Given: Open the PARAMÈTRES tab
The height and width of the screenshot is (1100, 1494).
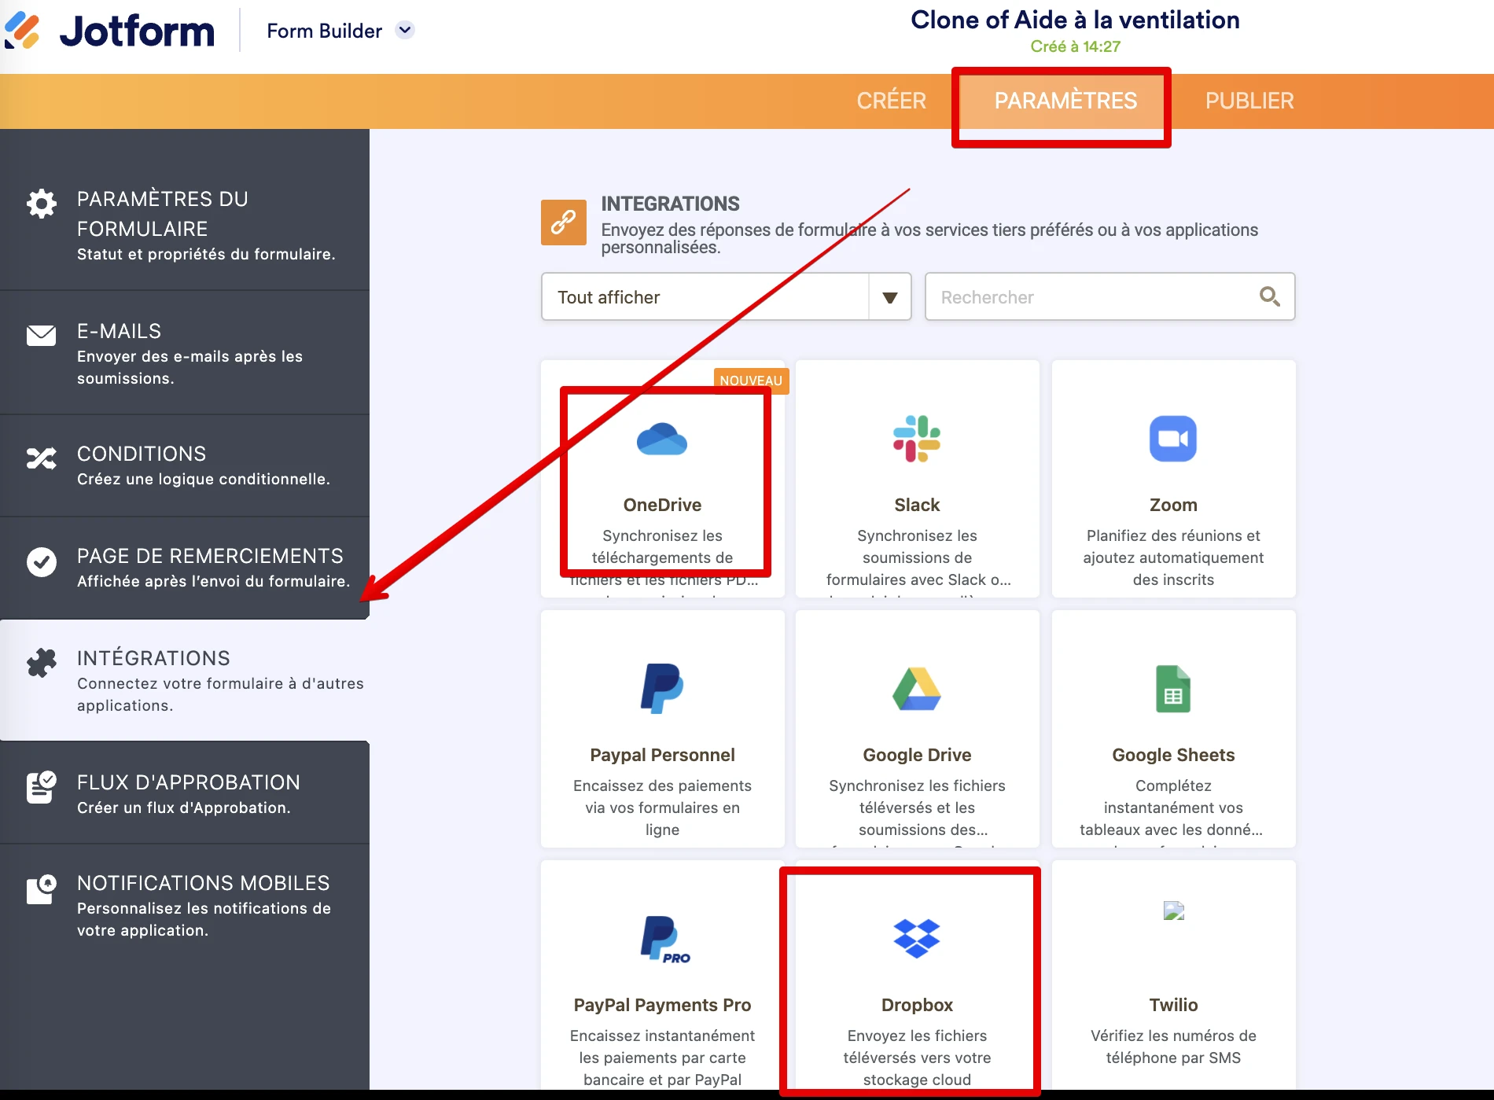Looking at the screenshot, I should 1065,101.
